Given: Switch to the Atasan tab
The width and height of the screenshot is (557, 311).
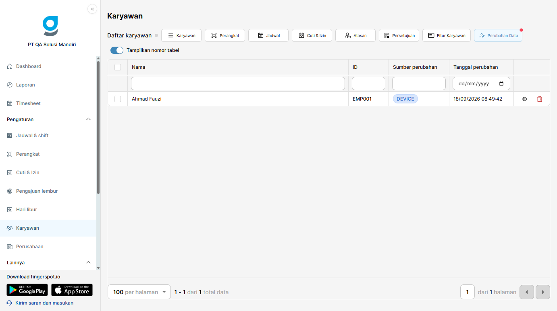Looking at the screenshot, I should pyautogui.click(x=355, y=35).
